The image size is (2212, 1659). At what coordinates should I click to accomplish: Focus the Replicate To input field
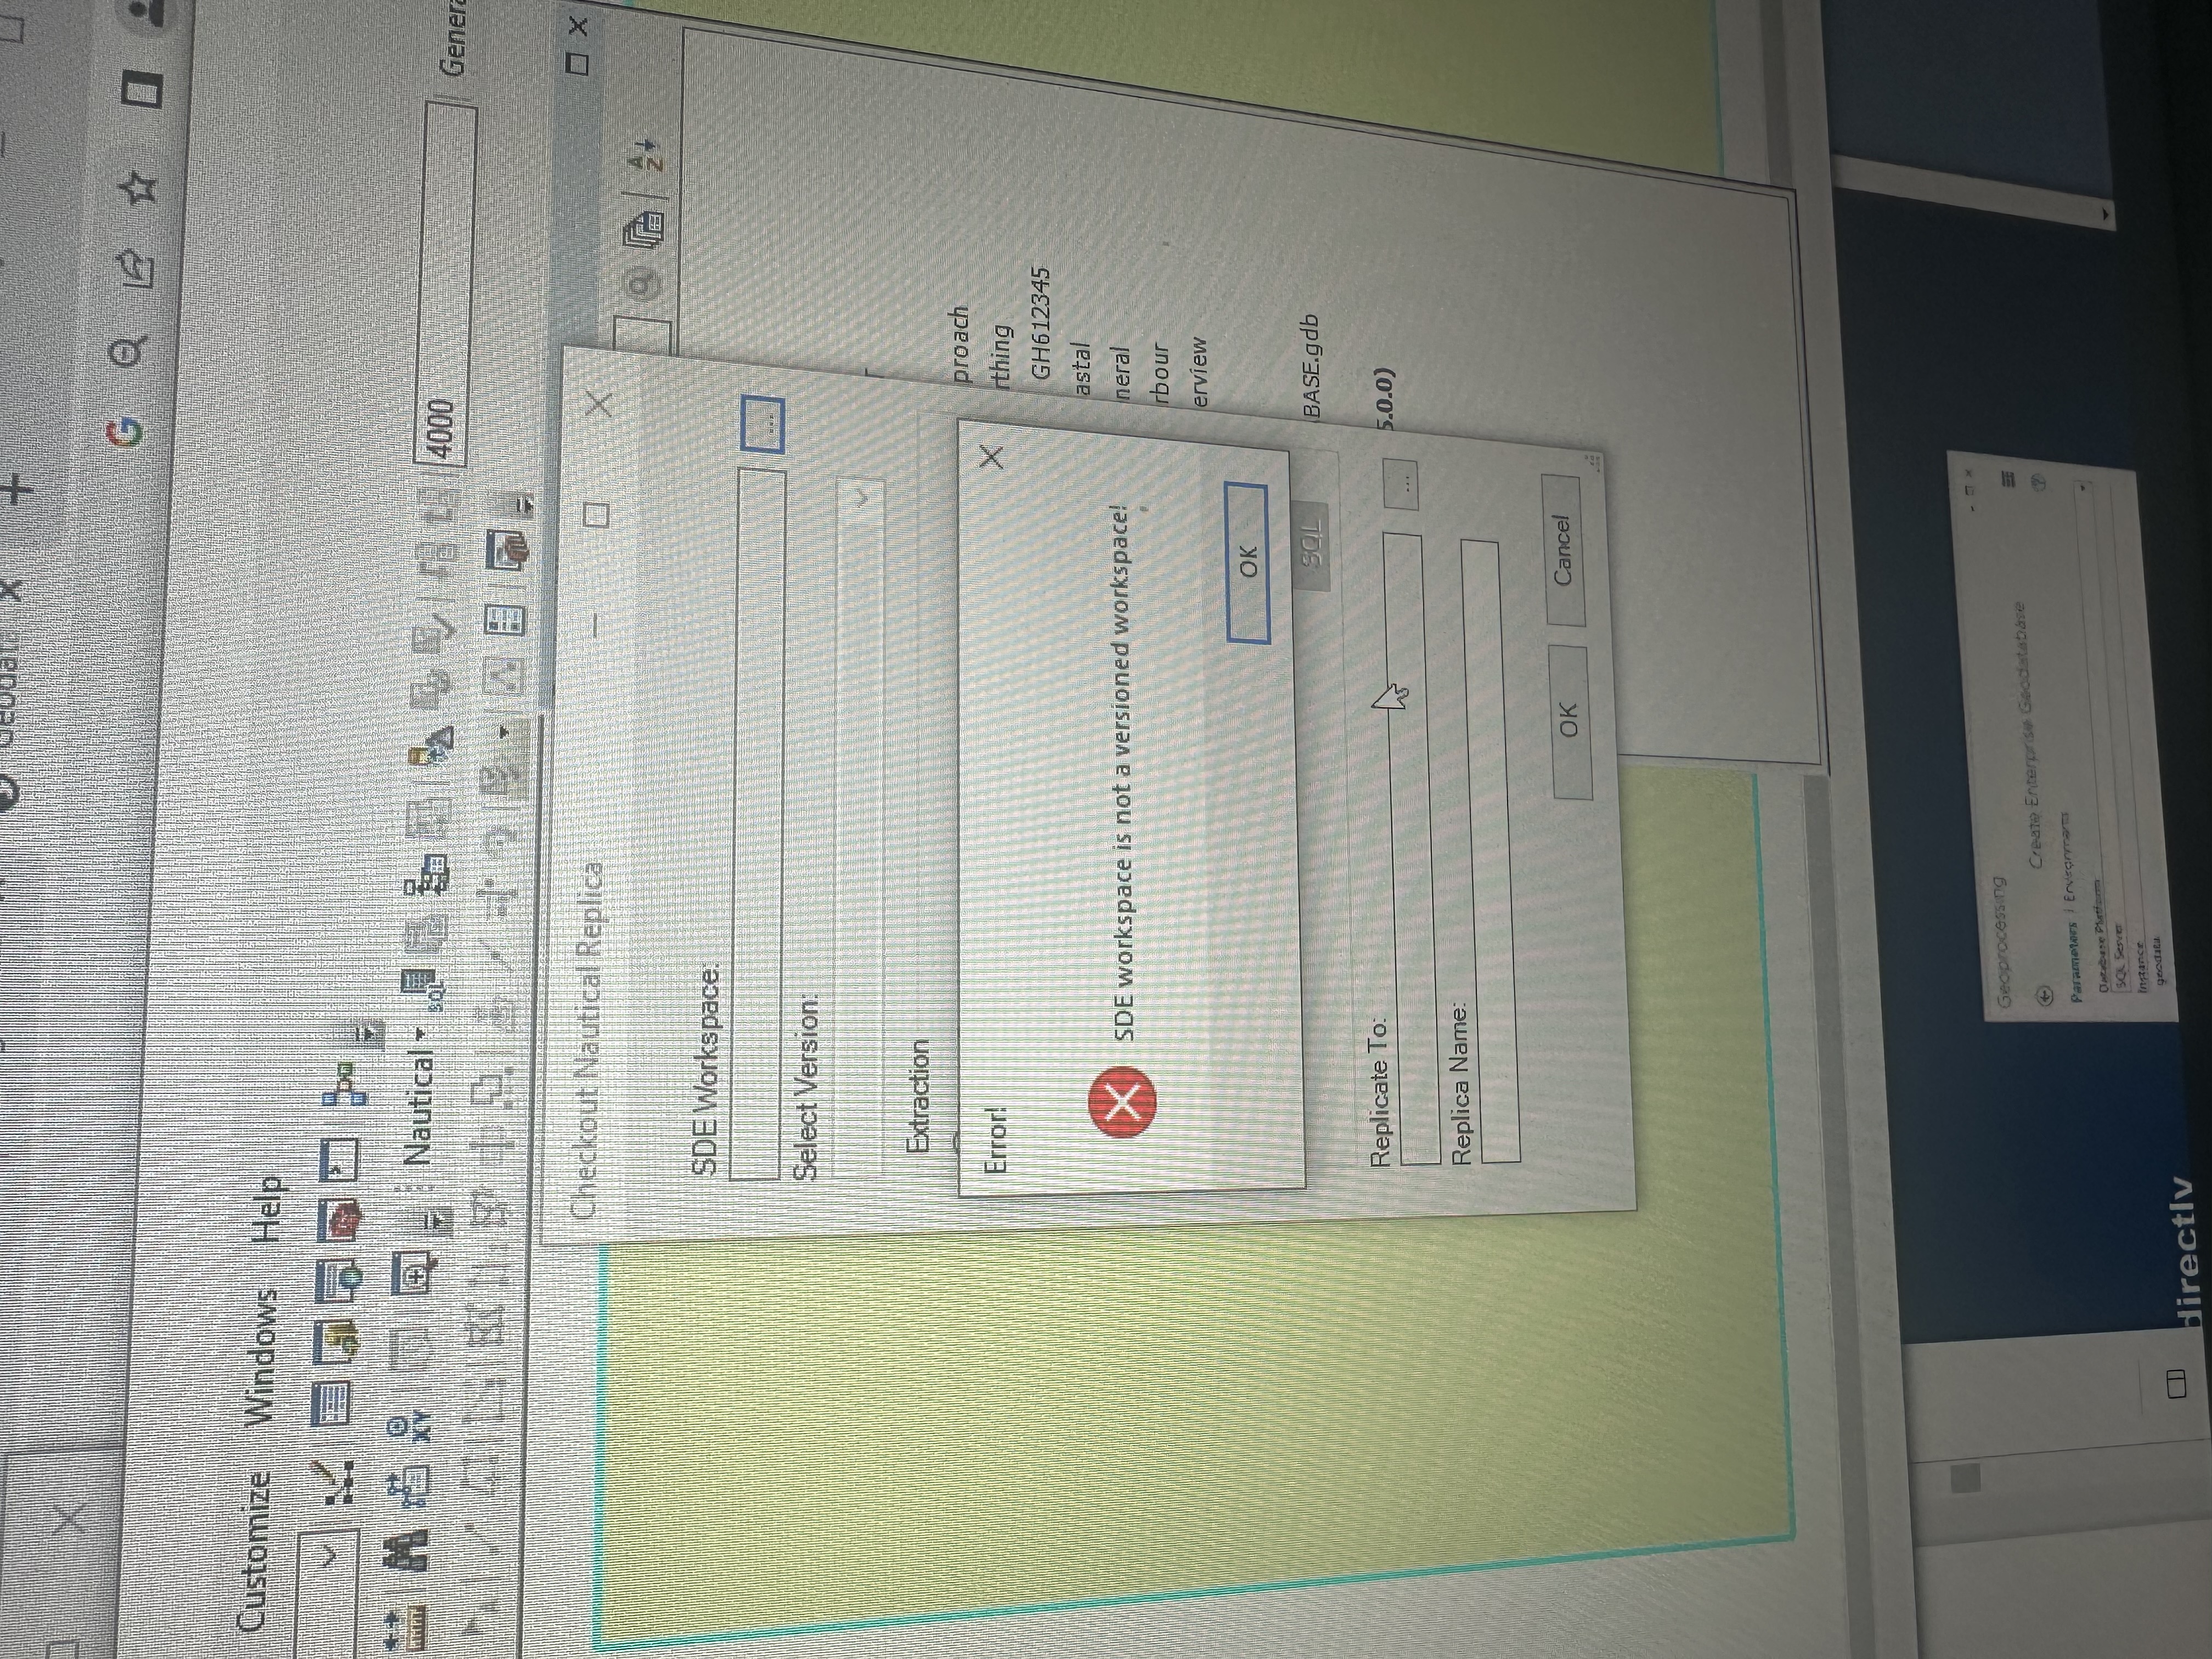click(1412, 850)
